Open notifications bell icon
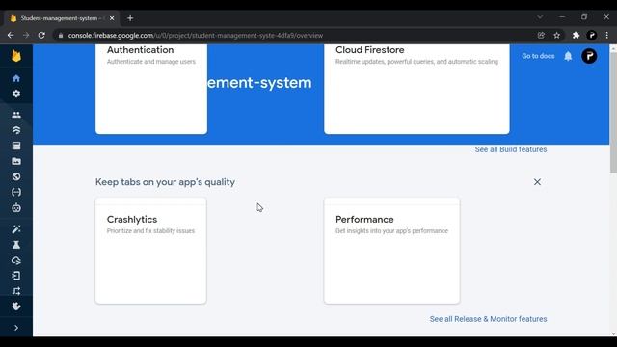This screenshot has height=347, width=617. (568, 56)
